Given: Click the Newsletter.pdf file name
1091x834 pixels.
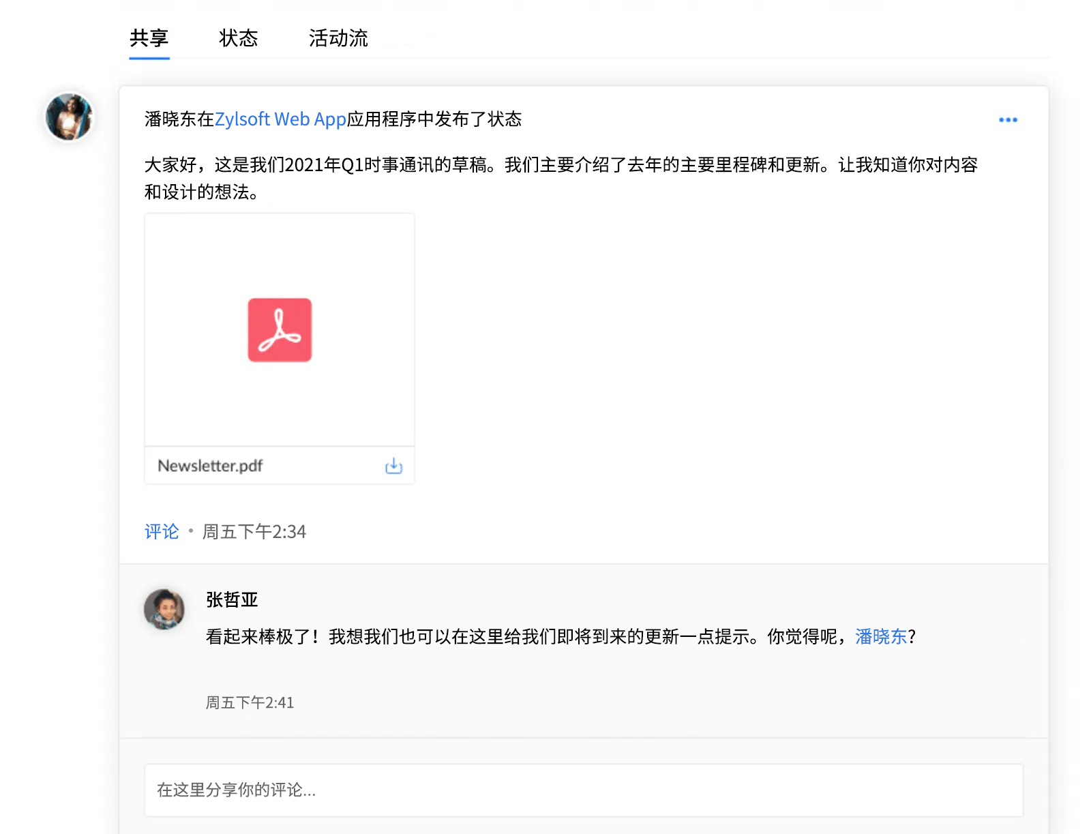Looking at the screenshot, I should pyautogui.click(x=210, y=466).
